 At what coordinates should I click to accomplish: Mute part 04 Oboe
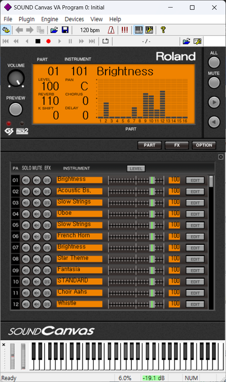36,214
